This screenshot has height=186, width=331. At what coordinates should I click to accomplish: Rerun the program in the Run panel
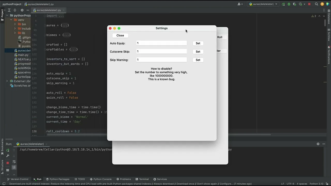[x=8, y=150]
